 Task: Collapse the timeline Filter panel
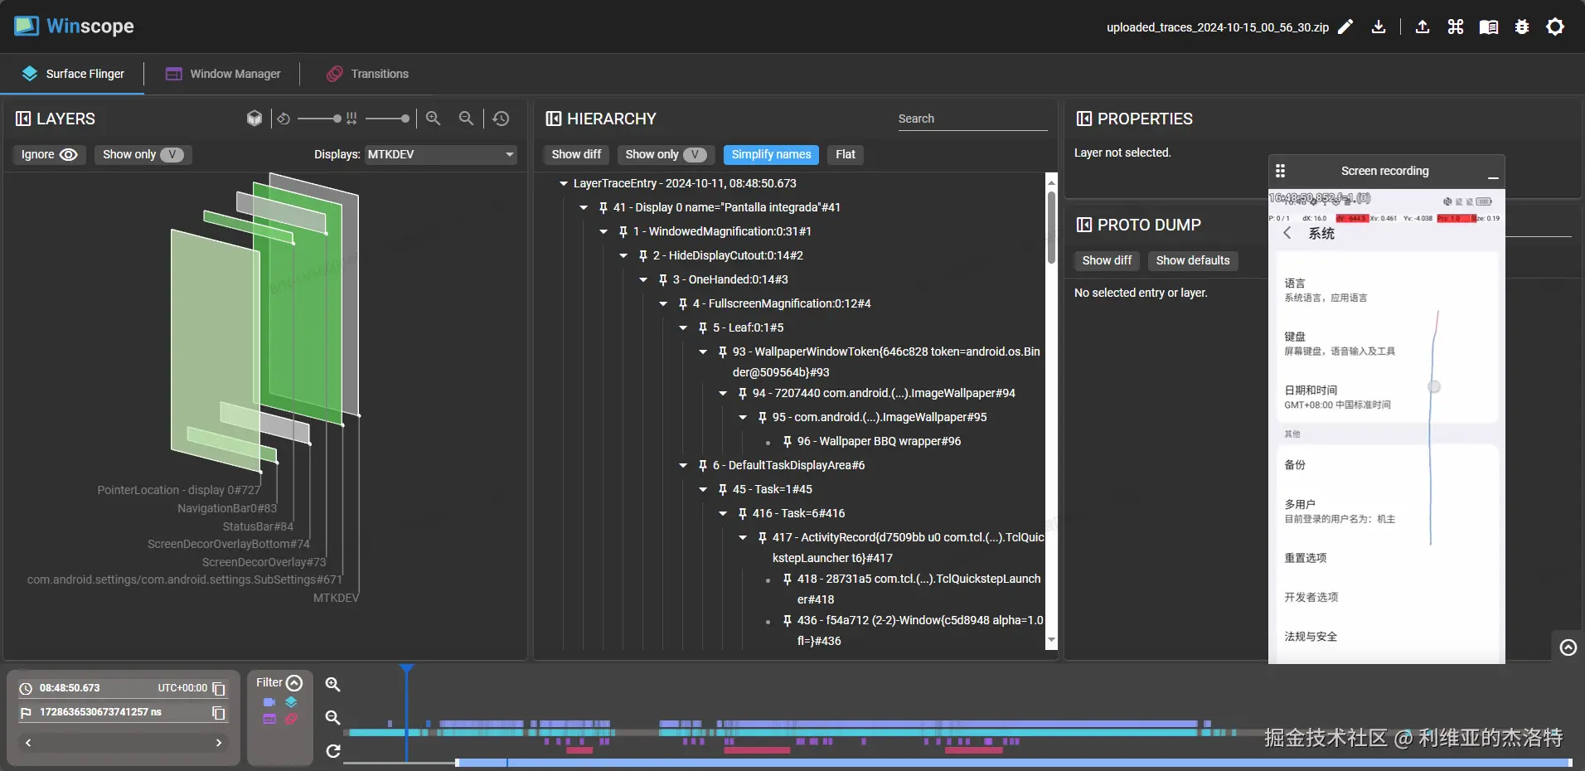pos(294,682)
